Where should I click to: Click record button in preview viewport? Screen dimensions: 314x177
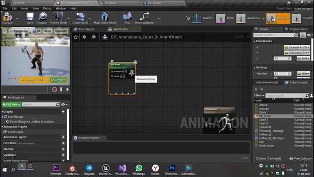pyautogui.click(x=54, y=89)
